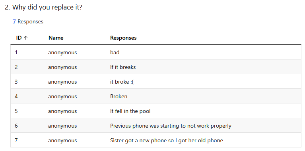Click the Responses column header
Image resolution: width=305 pixels, height=151 pixels.
(123, 38)
